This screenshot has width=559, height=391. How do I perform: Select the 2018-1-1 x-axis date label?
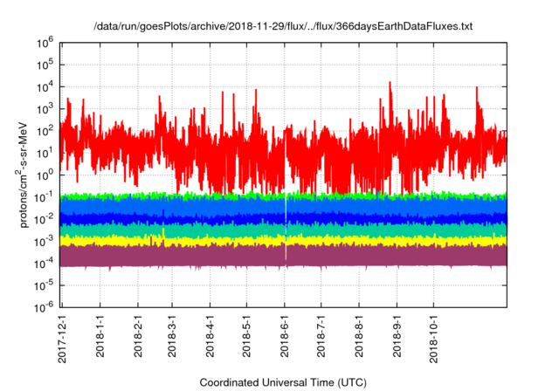click(100, 336)
